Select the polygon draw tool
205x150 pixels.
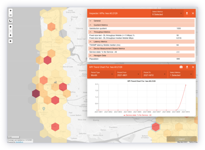coord(11,41)
